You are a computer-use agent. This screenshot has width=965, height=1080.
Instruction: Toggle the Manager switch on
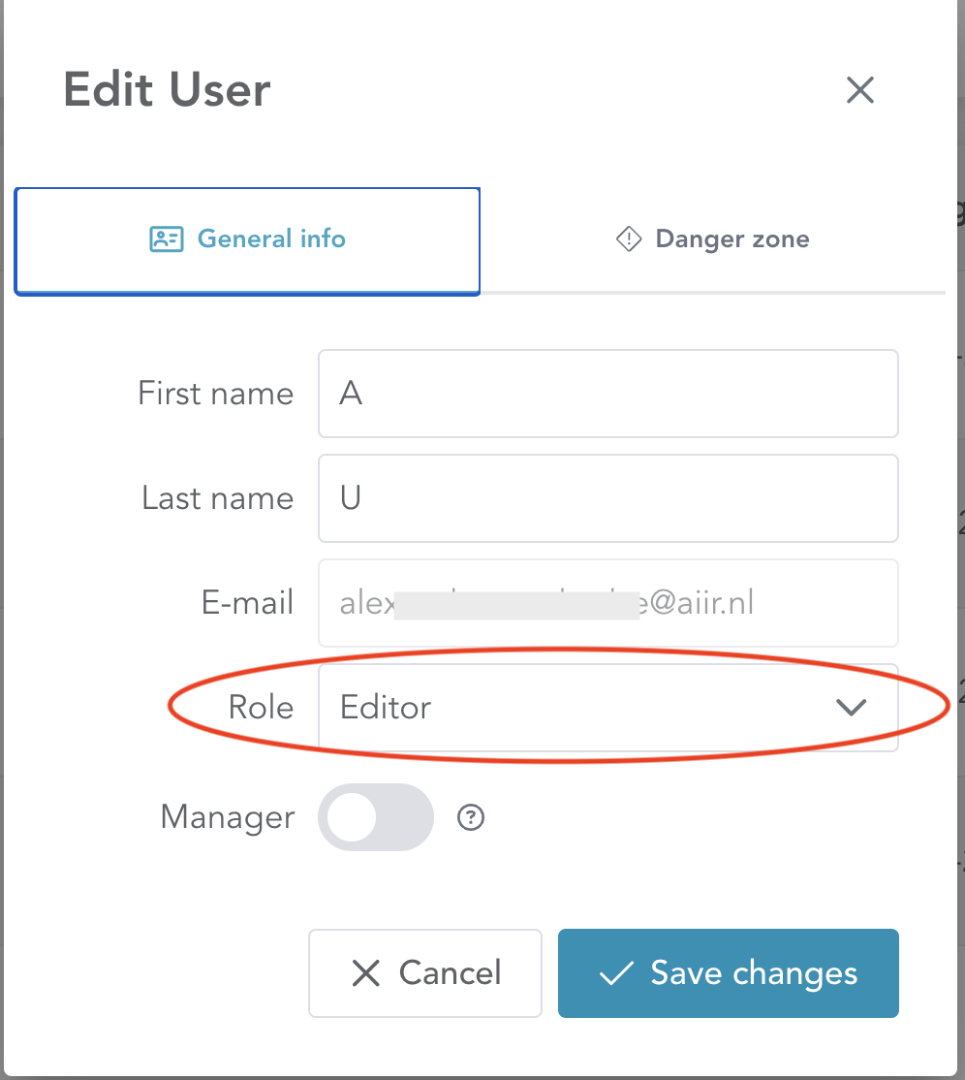(x=375, y=817)
